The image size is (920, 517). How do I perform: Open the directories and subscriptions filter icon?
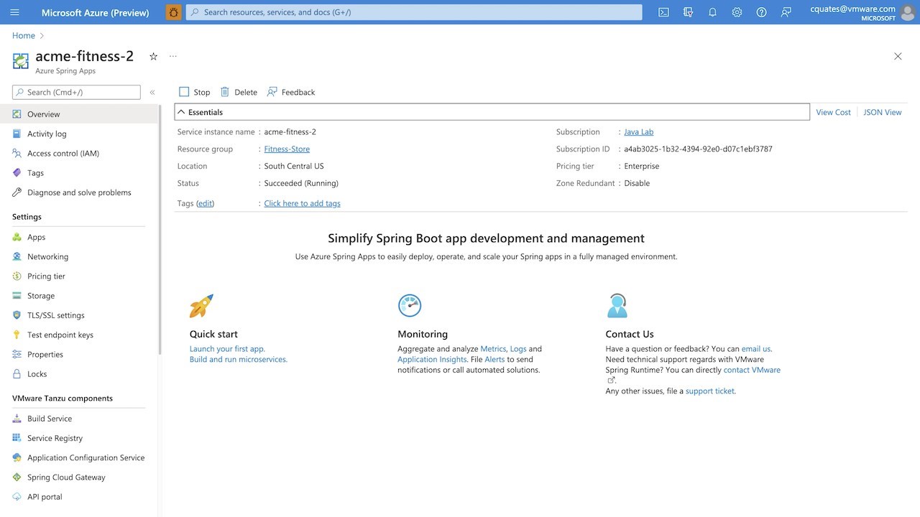click(x=689, y=12)
